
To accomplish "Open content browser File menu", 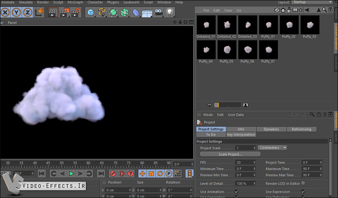I will 206,10.
